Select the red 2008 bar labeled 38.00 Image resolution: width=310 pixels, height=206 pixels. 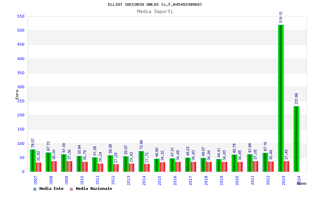[x=54, y=167]
